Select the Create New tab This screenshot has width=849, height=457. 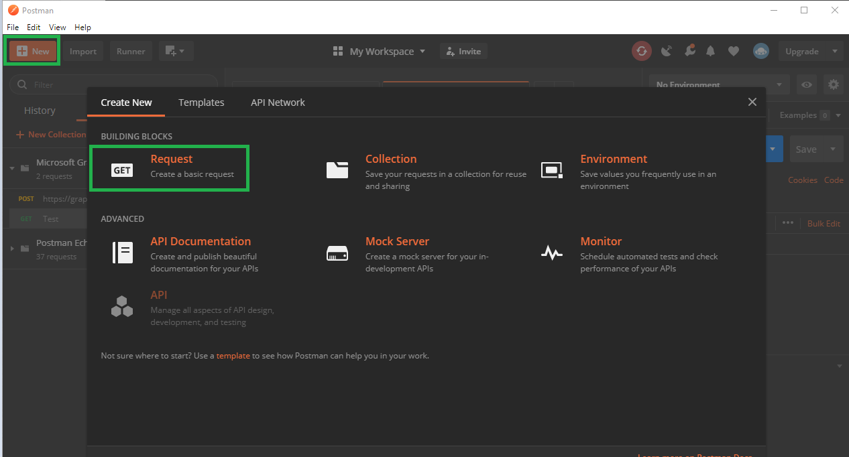(126, 103)
